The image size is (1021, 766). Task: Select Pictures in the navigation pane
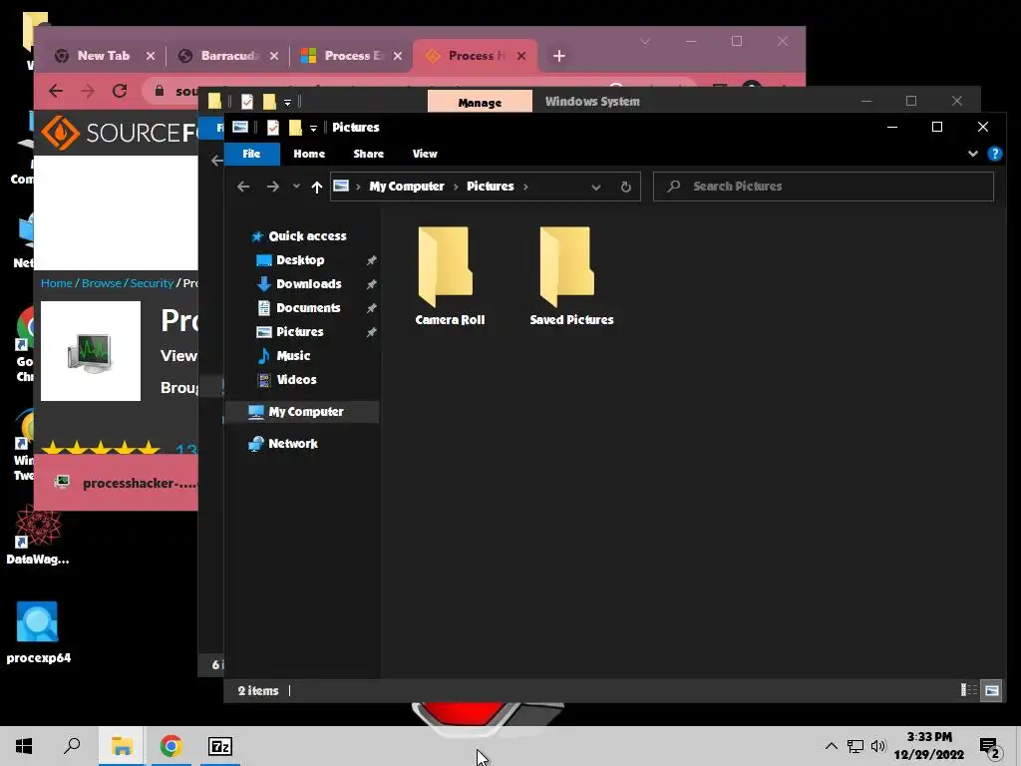click(x=299, y=331)
